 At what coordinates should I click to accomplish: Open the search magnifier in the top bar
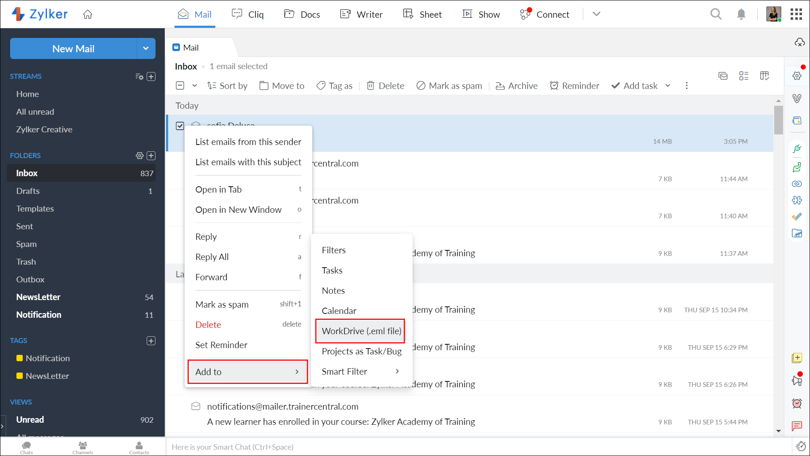(x=716, y=14)
